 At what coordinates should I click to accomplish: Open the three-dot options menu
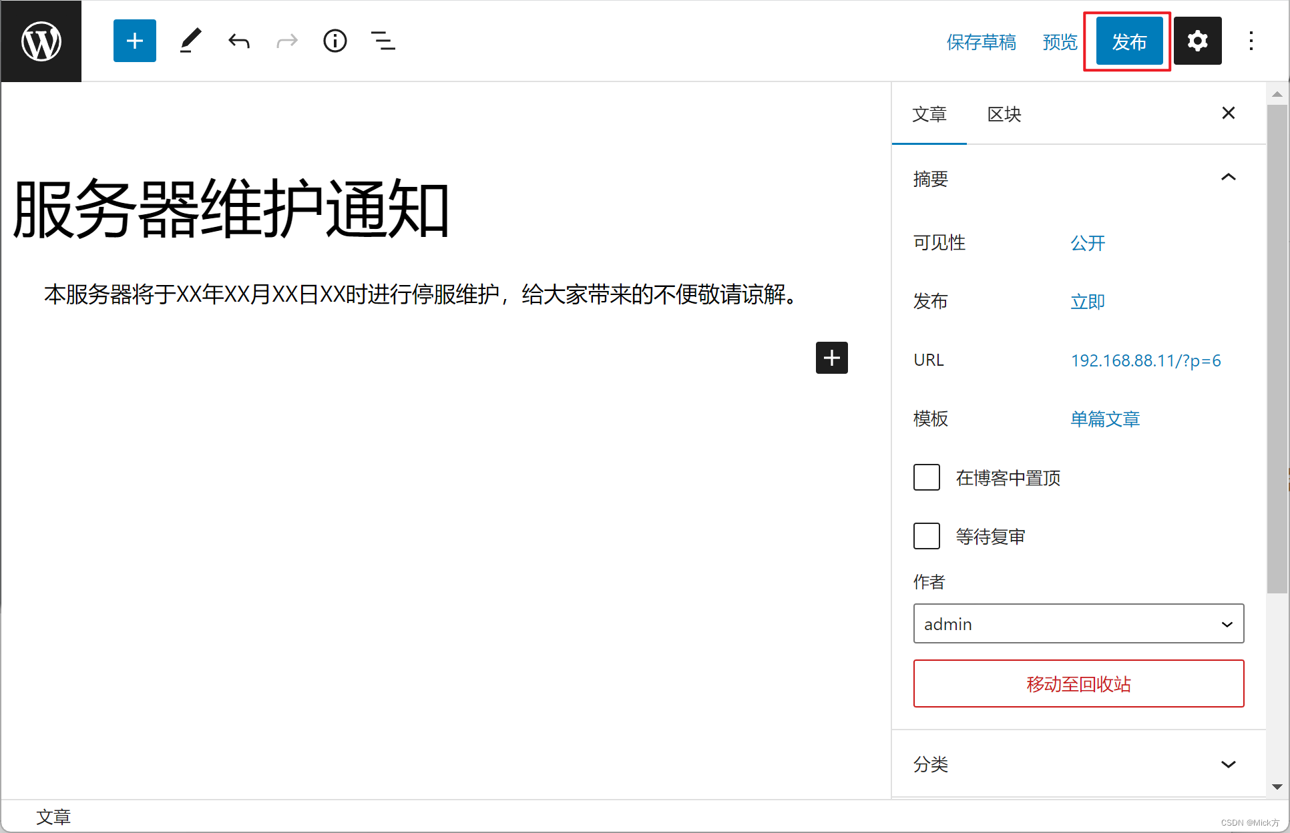(1251, 41)
